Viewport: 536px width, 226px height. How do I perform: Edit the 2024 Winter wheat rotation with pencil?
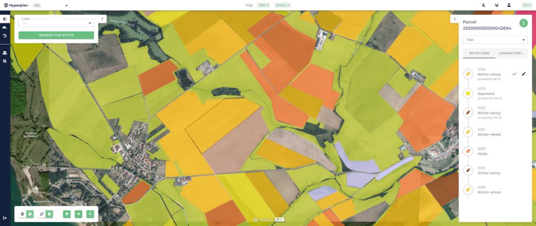click(523, 74)
